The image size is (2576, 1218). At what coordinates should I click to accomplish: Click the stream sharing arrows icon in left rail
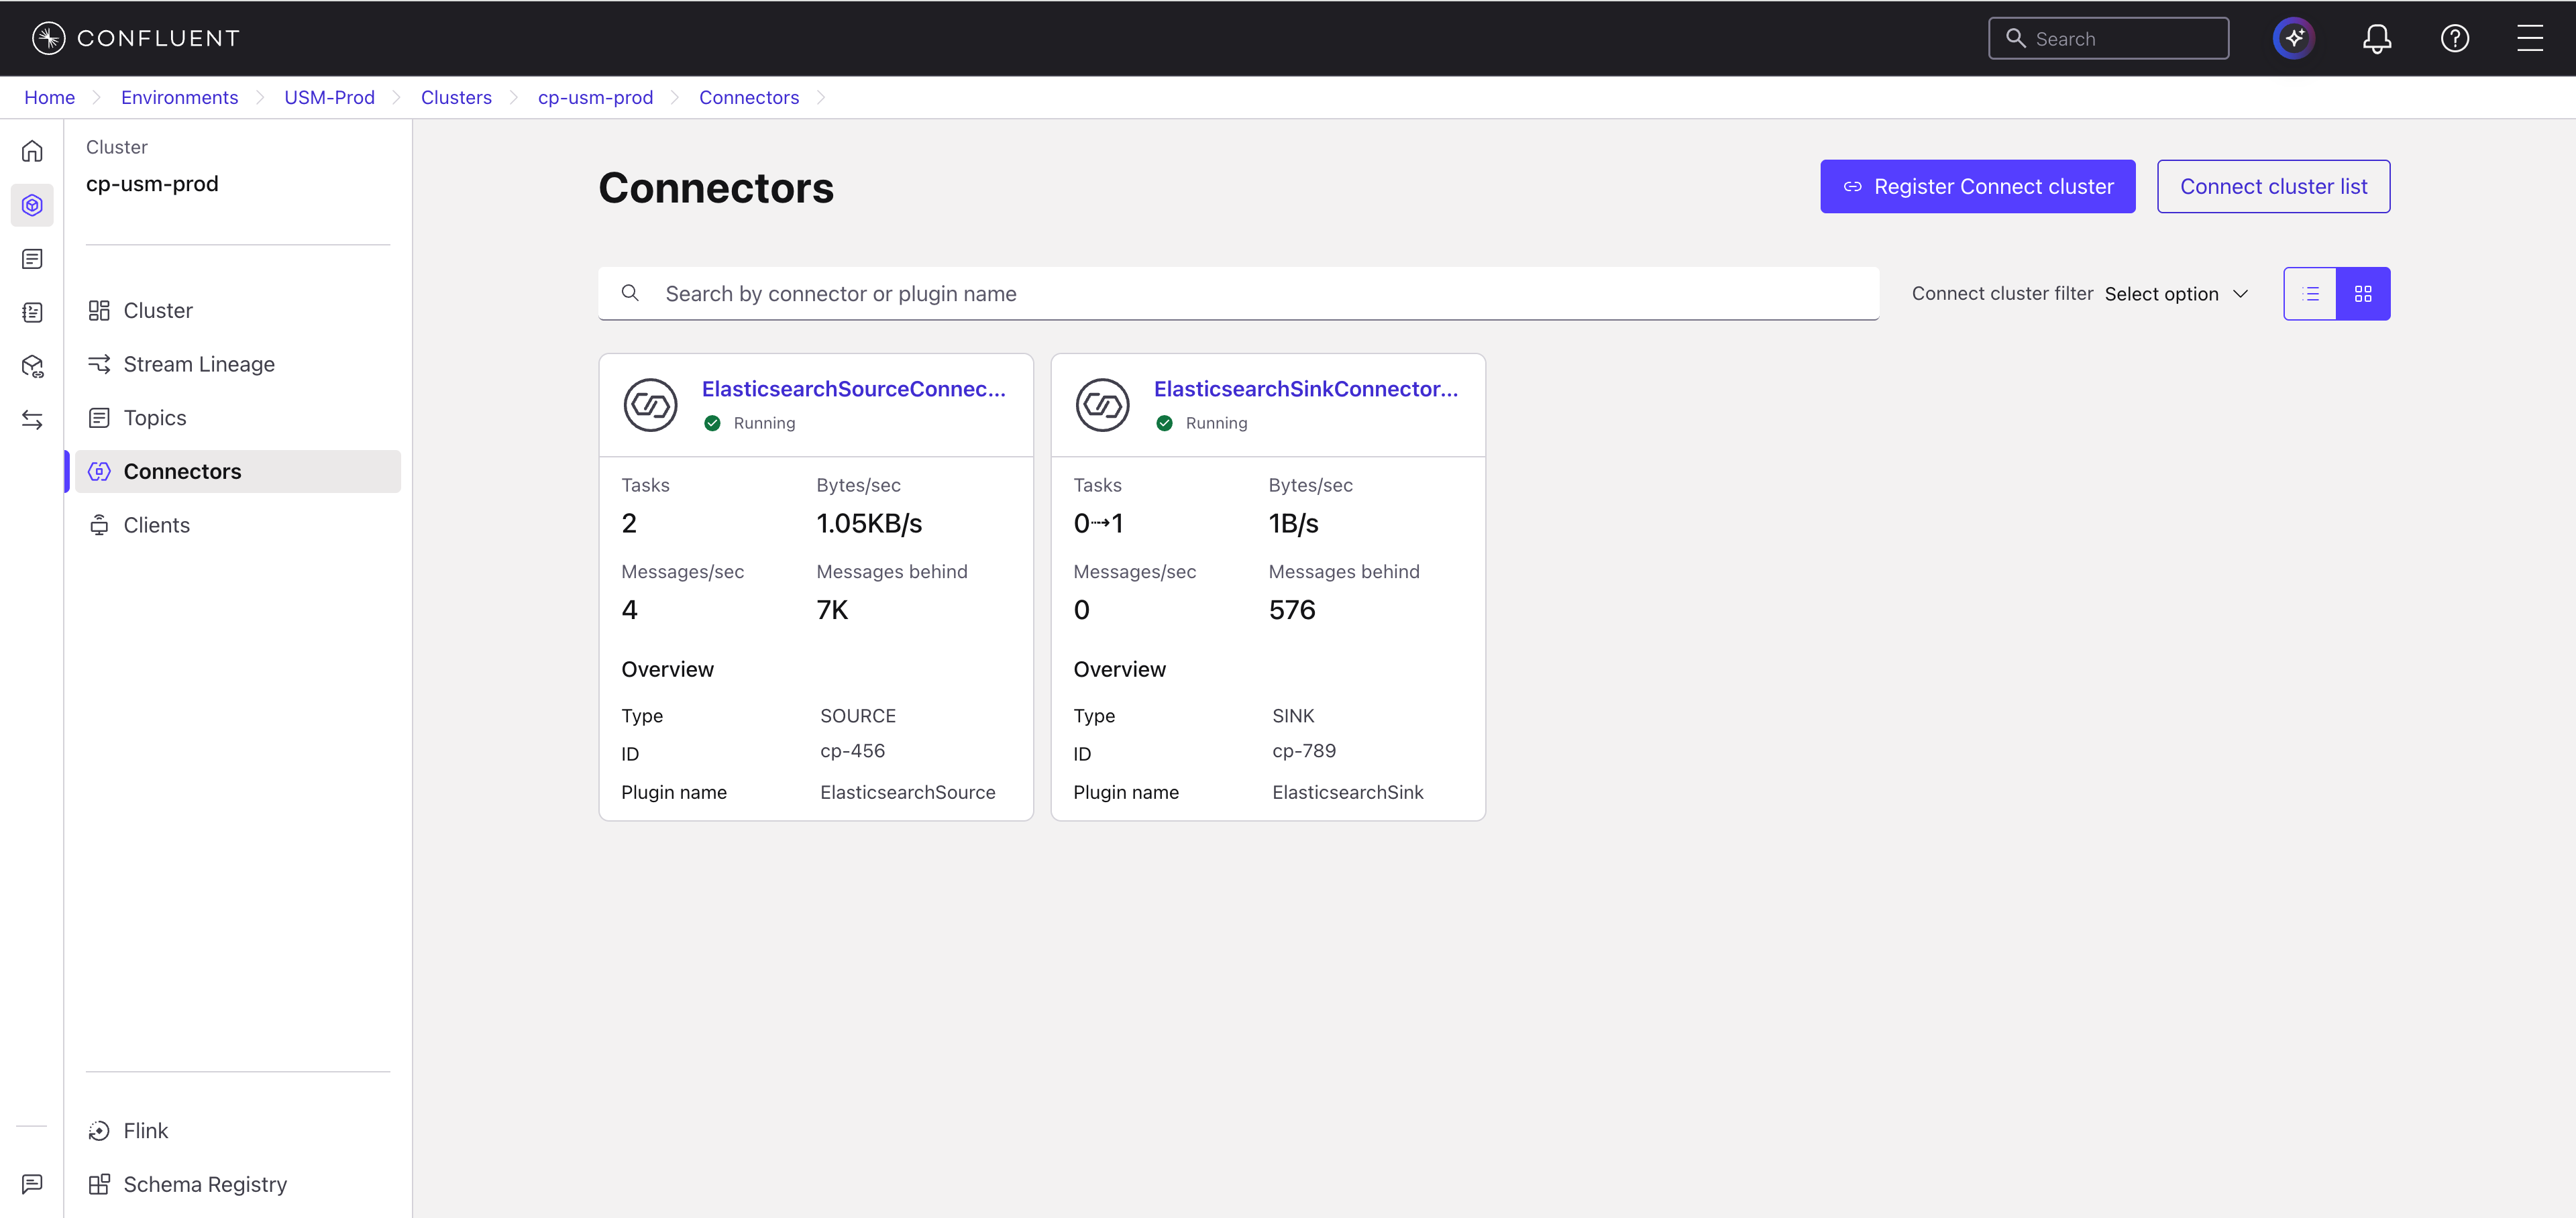(32, 420)
